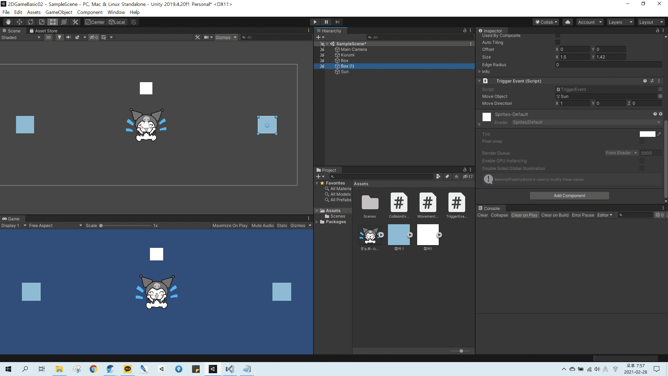668x376 pixels.
Task: Click Mute Audio in Game view
Action: (262, 225)
